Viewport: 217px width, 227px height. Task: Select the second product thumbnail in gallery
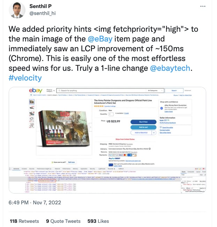(x=32, y=108)
